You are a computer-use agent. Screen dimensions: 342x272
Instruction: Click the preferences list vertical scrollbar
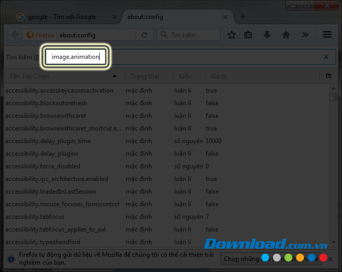333,158
